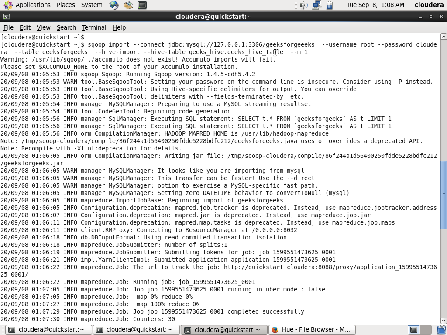Click 'HADOOP_MAPRED_HOME is /usr/lib/hadoop-mapreduce' line
This screenshot has width=447, height=335.
point(164,133)
